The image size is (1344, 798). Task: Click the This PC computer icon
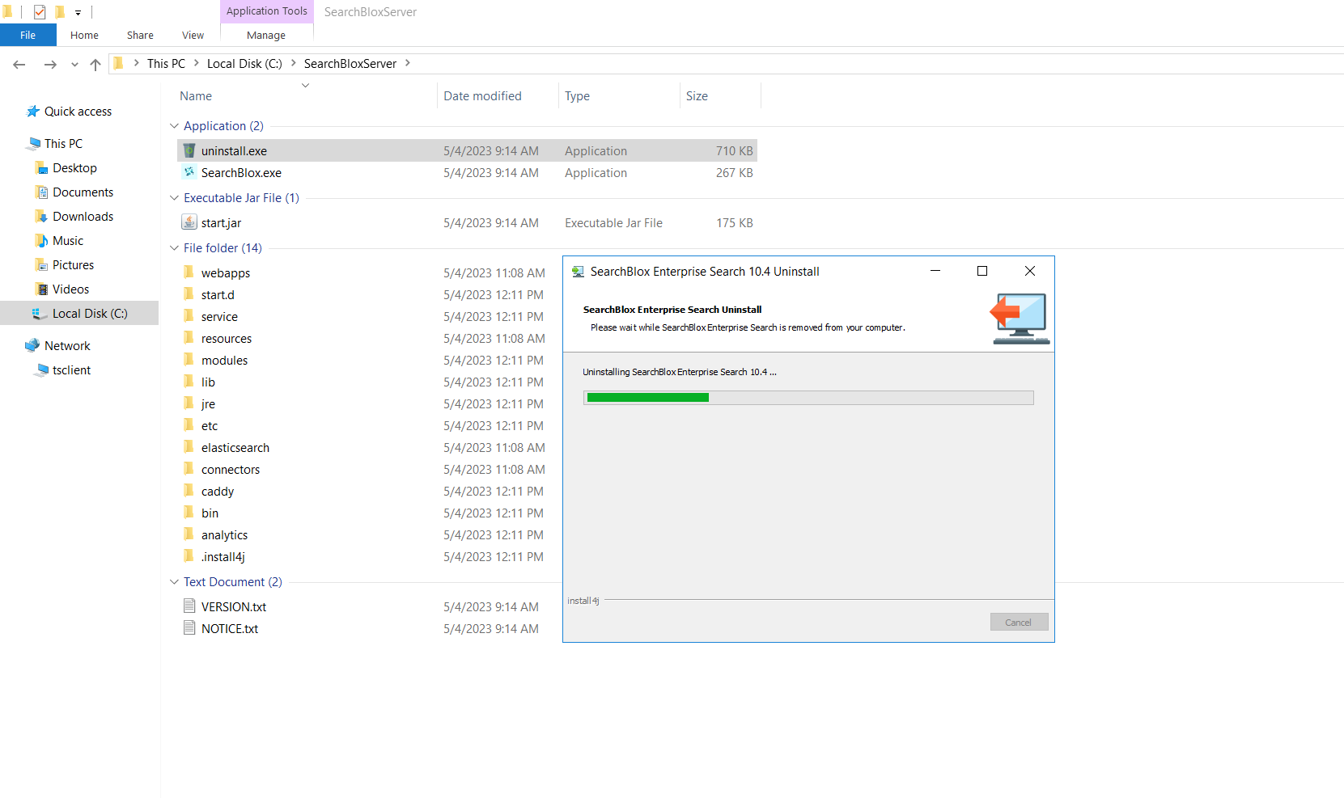pos(33,143)
